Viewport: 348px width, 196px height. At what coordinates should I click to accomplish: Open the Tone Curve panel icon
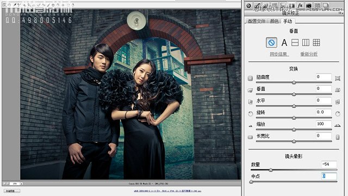[257, 5]
